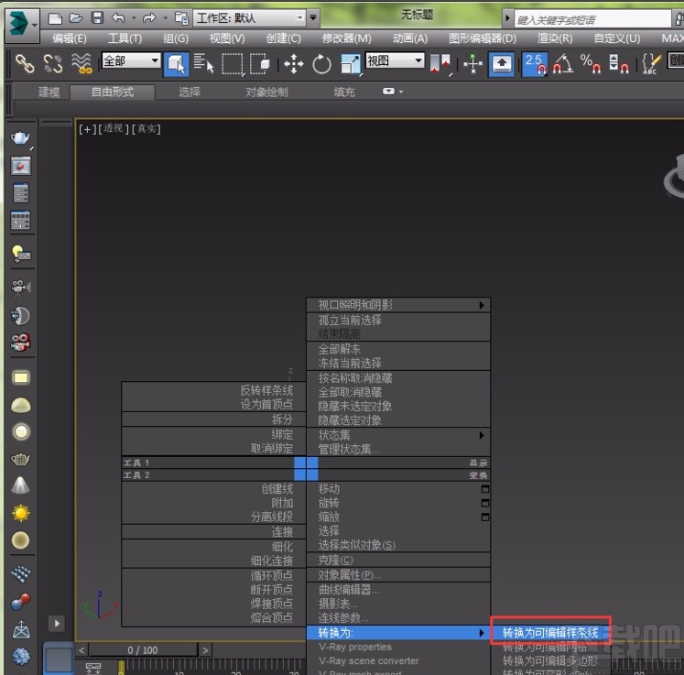Open the 渲染(R) menu
This screenshot has width=684, height=675.
click(x=555, y=38)
